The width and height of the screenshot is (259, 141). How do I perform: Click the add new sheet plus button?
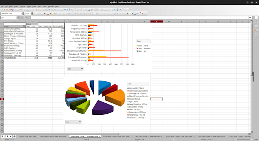14,136
